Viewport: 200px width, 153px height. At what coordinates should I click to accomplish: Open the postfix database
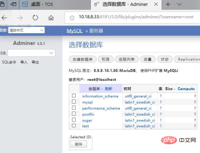[x=88, y=114]
